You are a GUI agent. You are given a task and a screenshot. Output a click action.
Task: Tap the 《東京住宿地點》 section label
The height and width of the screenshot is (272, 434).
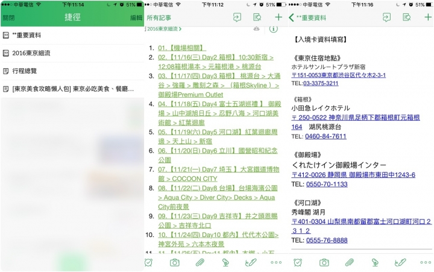(317, 58)
